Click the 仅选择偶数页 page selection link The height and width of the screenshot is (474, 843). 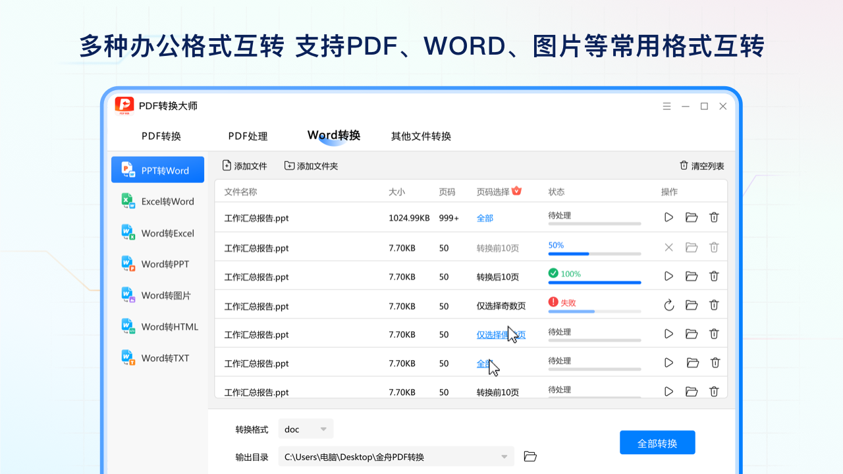tap(501, 334)
